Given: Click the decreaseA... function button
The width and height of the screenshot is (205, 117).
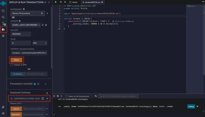Looking at the screenshot, I should 16,115.
